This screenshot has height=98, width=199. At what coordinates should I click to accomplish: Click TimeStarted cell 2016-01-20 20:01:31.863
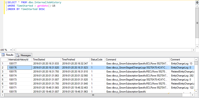click(46, 76)
